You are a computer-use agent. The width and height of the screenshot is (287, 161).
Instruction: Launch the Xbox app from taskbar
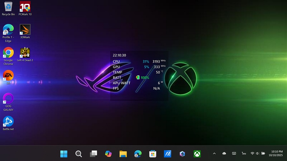tap(197, 154)
